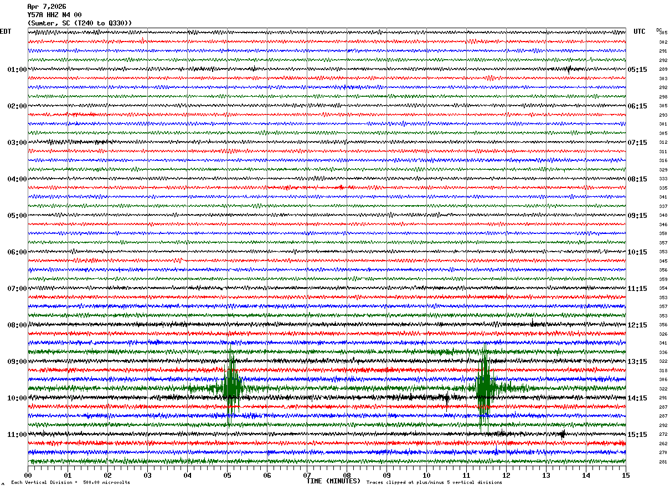Click DC offset value '359'
The image size is (670, 490).
tap(663, 279)
